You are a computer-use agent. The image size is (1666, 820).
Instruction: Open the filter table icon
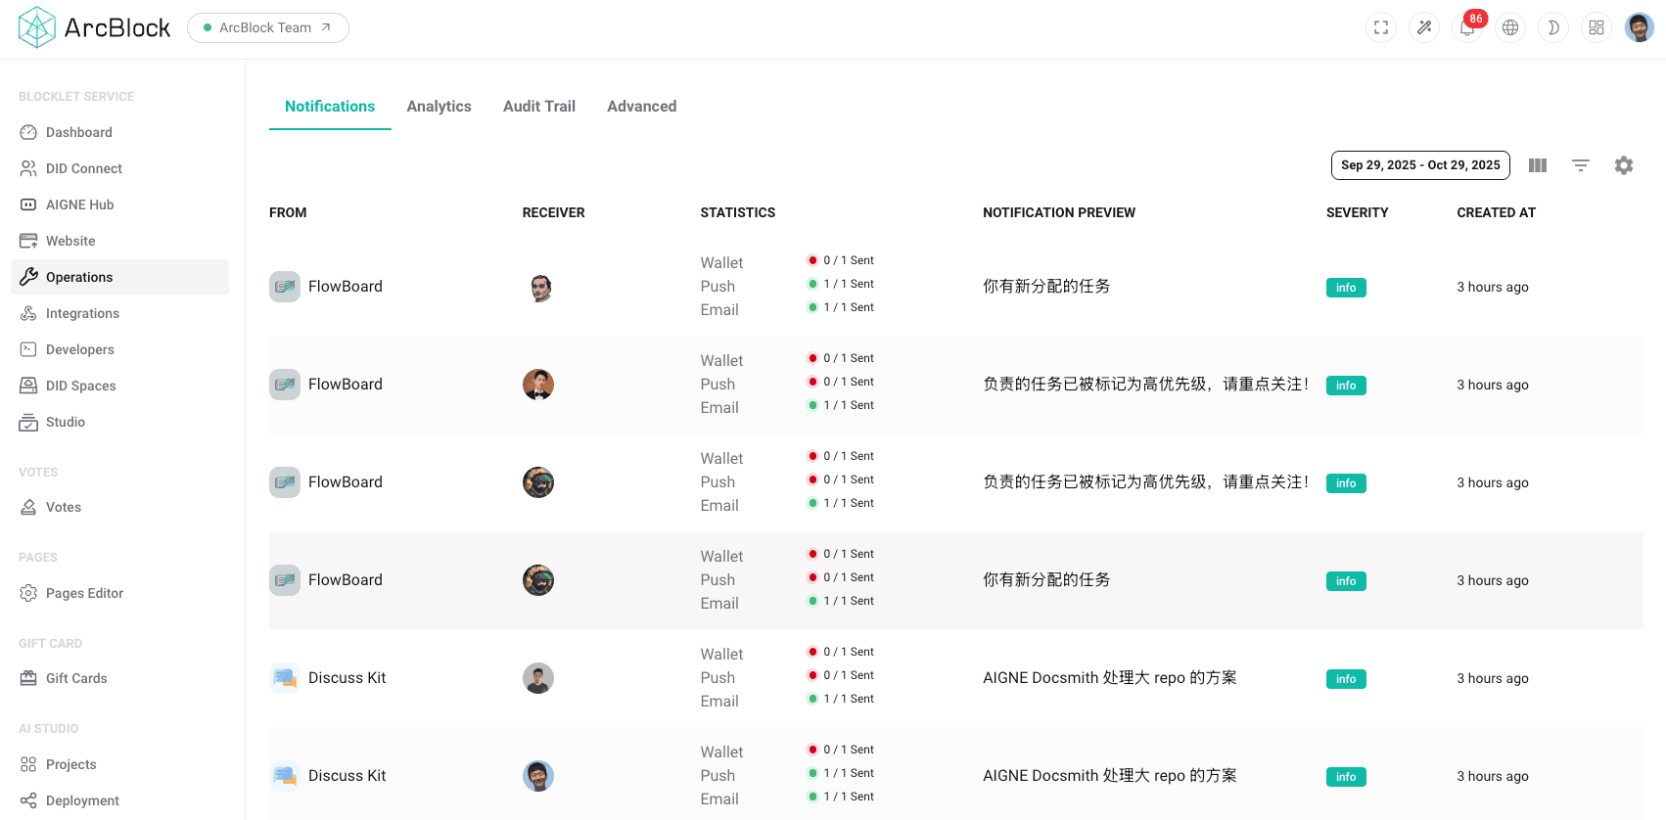[x=1581, y=165]
